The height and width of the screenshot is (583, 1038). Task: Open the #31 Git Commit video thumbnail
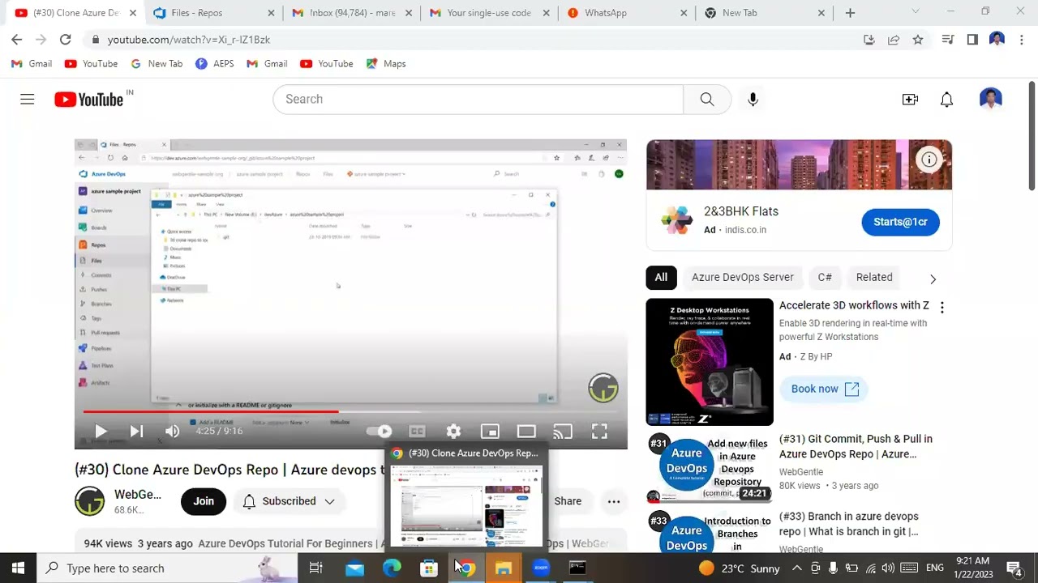710,468
